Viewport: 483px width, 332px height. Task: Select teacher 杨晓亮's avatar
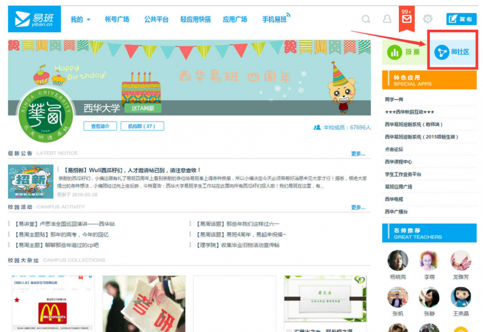point(398,261)
